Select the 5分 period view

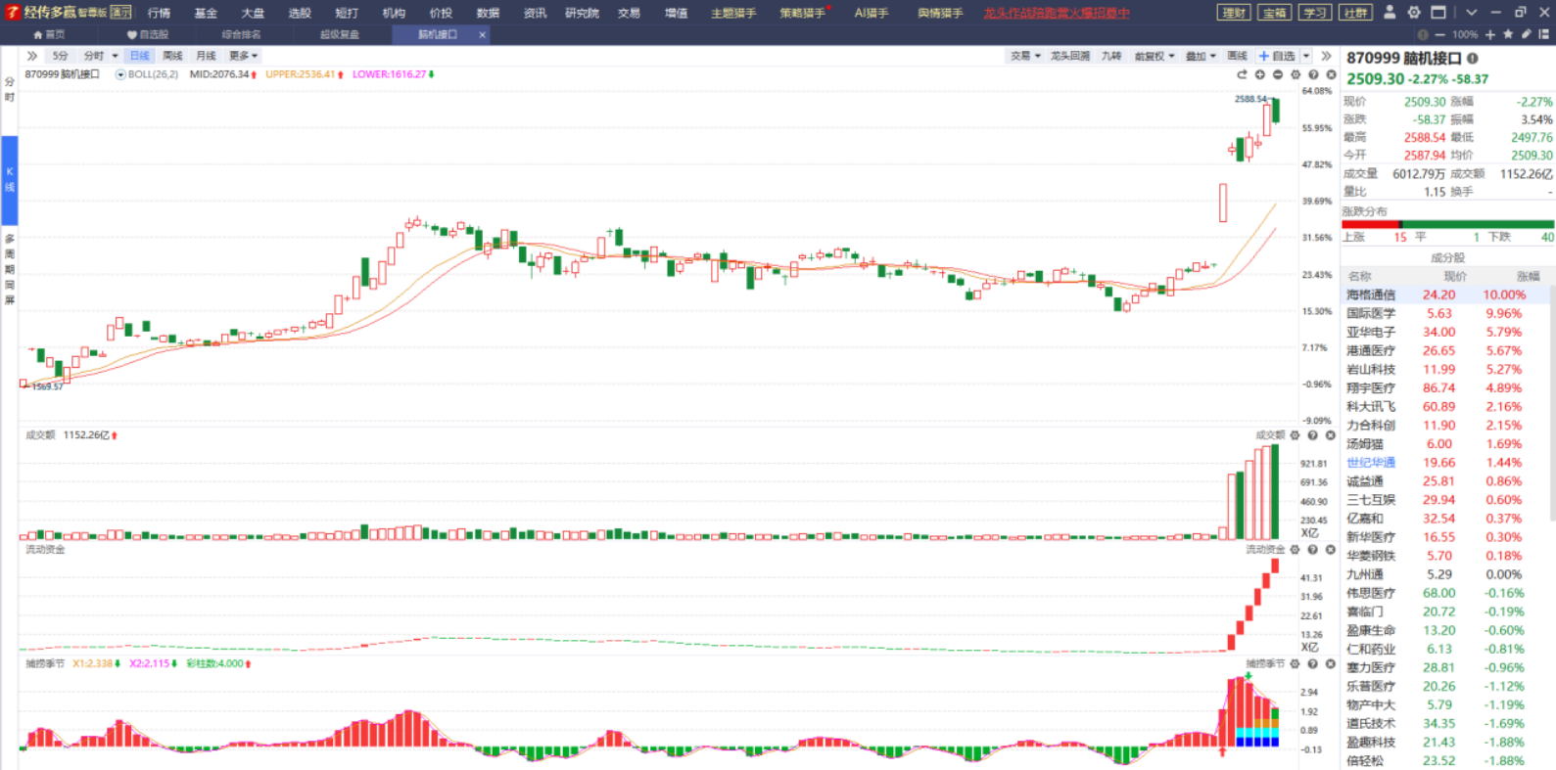click(x=61, y=56)
